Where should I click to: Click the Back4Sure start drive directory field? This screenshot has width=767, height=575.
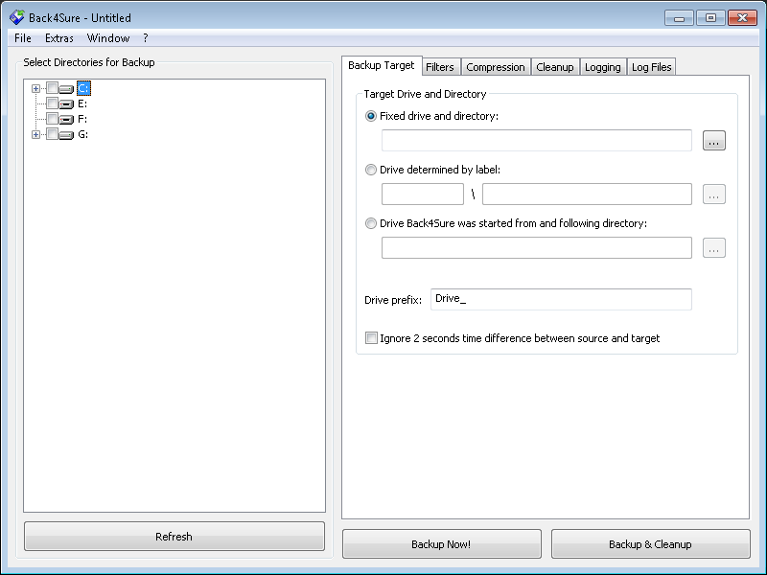pyautogui.click(x=537, y=248)
